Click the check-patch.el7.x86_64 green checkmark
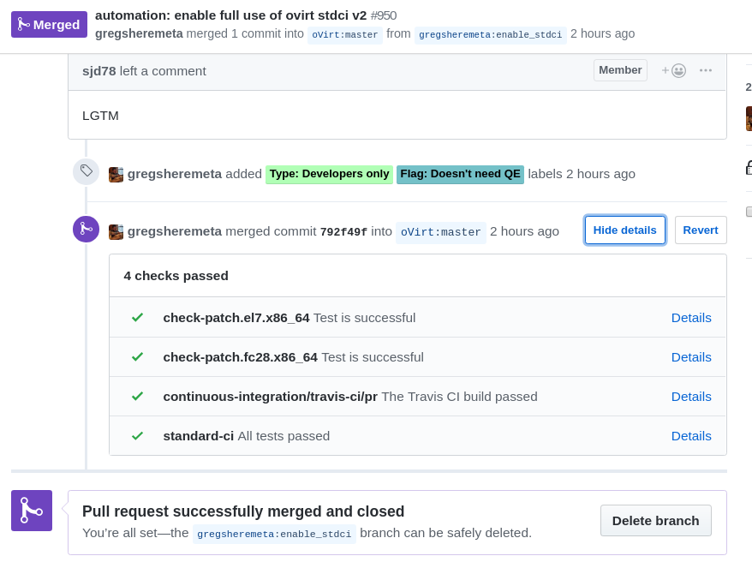This screenshot has height=562, width=752. tap(137, 317)
